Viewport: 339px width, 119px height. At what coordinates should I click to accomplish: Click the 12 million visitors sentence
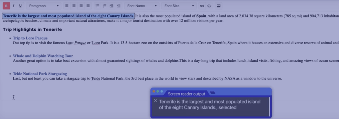click(113, 21)
